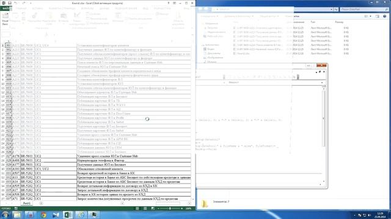Zoom out with minus button in Excel

158,208
